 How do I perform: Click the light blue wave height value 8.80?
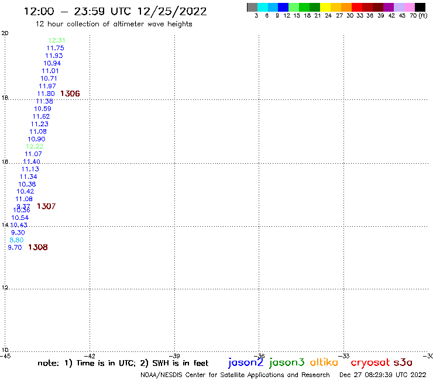16,240
